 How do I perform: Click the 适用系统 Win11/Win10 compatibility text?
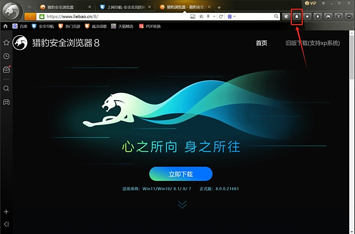(x=157, y=189)
